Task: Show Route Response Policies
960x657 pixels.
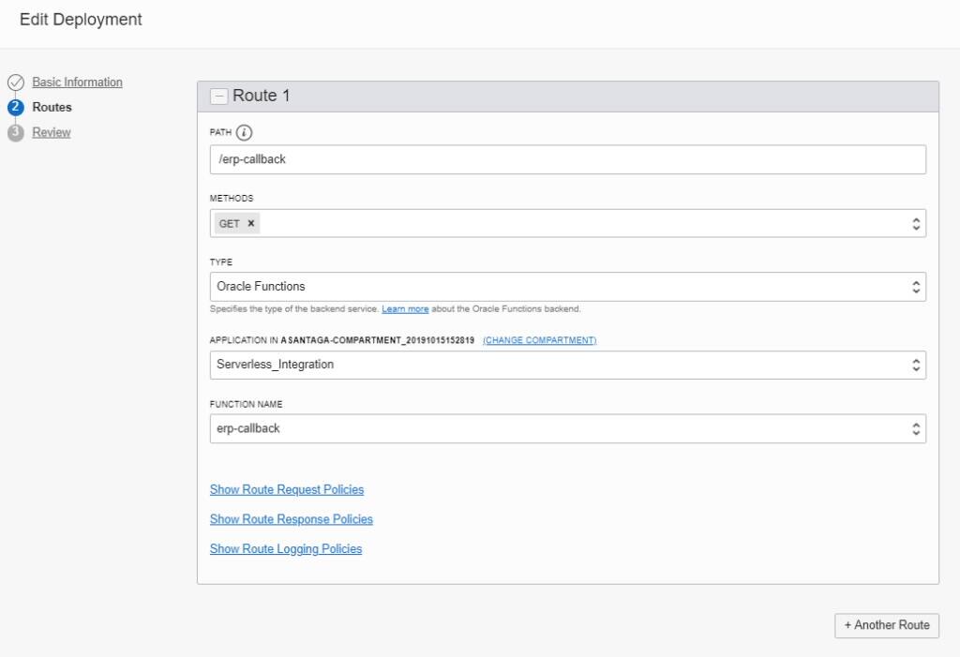Action: click(291, 519)
